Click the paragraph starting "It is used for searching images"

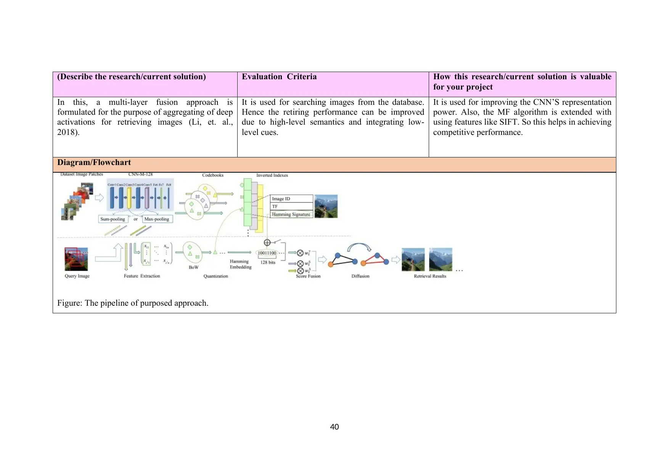pos(333,117)
